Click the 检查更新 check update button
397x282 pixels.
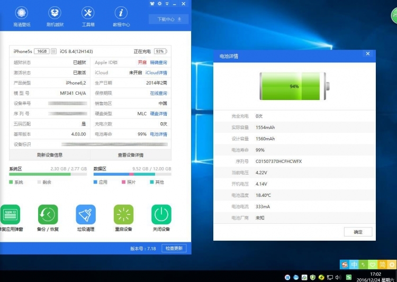pyautogui.click(x=174, y=248)
